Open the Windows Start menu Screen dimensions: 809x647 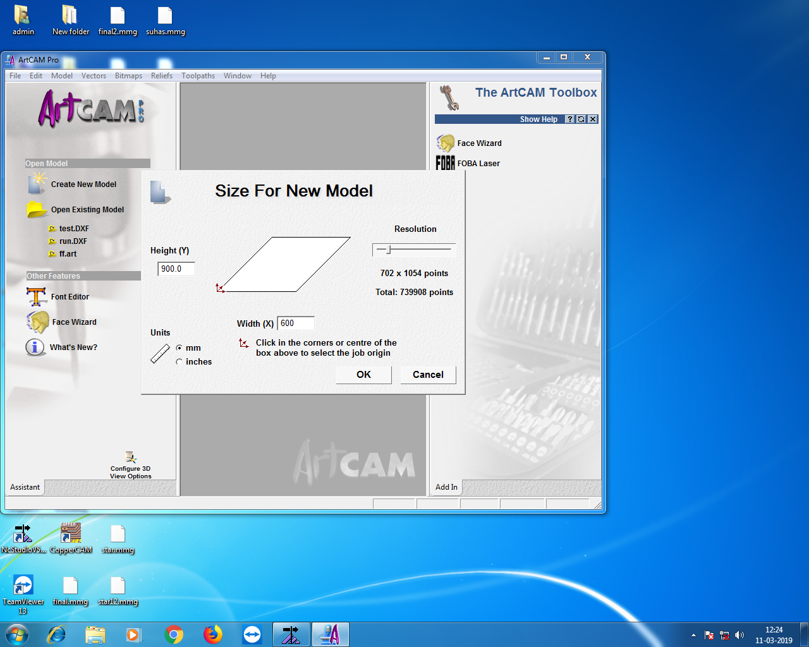[x=17, y=634]
